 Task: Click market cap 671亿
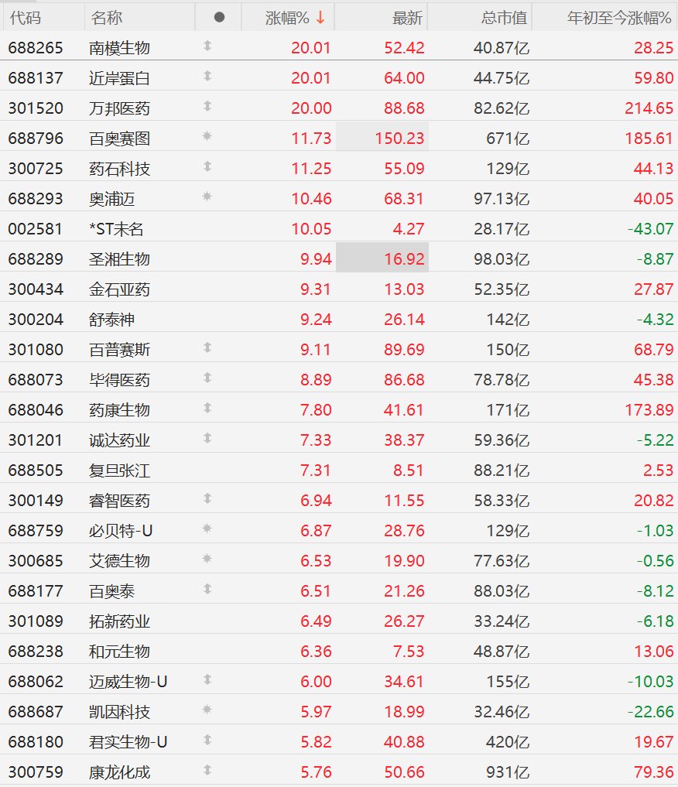[x=508, y=139]
